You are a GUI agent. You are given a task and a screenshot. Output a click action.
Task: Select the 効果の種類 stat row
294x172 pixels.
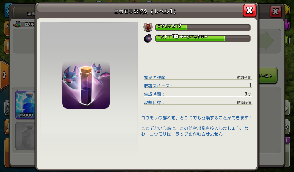(198, 77)
